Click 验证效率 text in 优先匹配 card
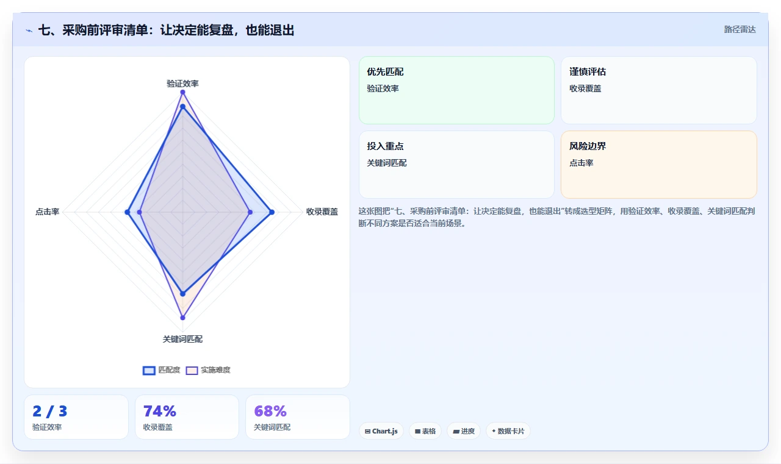Screen dimensions: 781x464 click(383, 88)
